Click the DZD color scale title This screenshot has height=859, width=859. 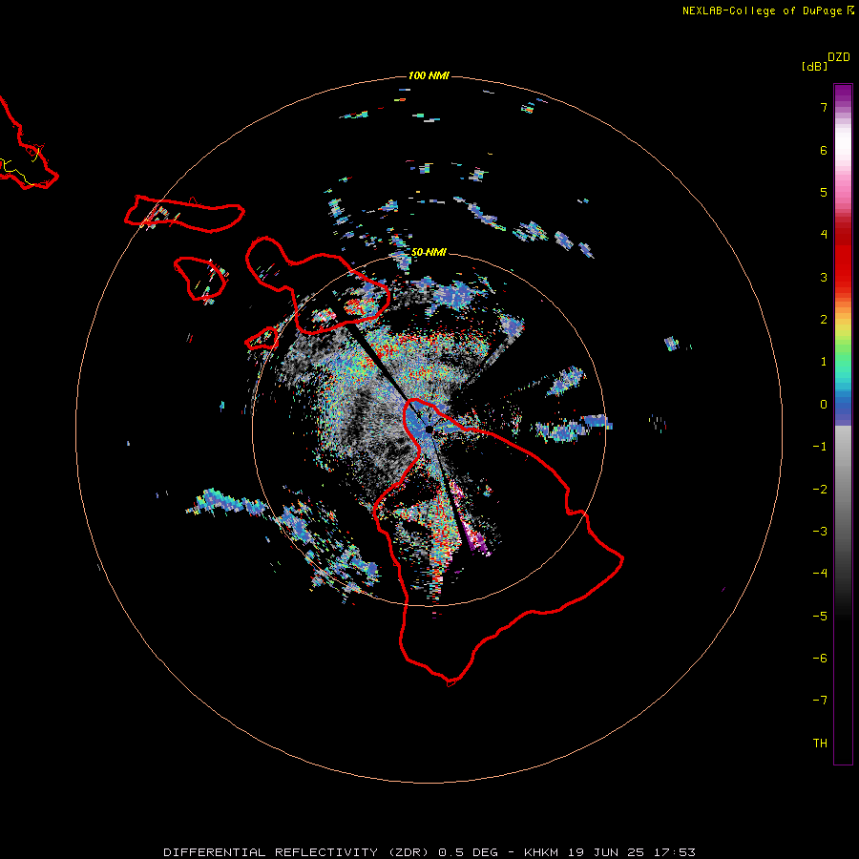click(x=838, y=57)
